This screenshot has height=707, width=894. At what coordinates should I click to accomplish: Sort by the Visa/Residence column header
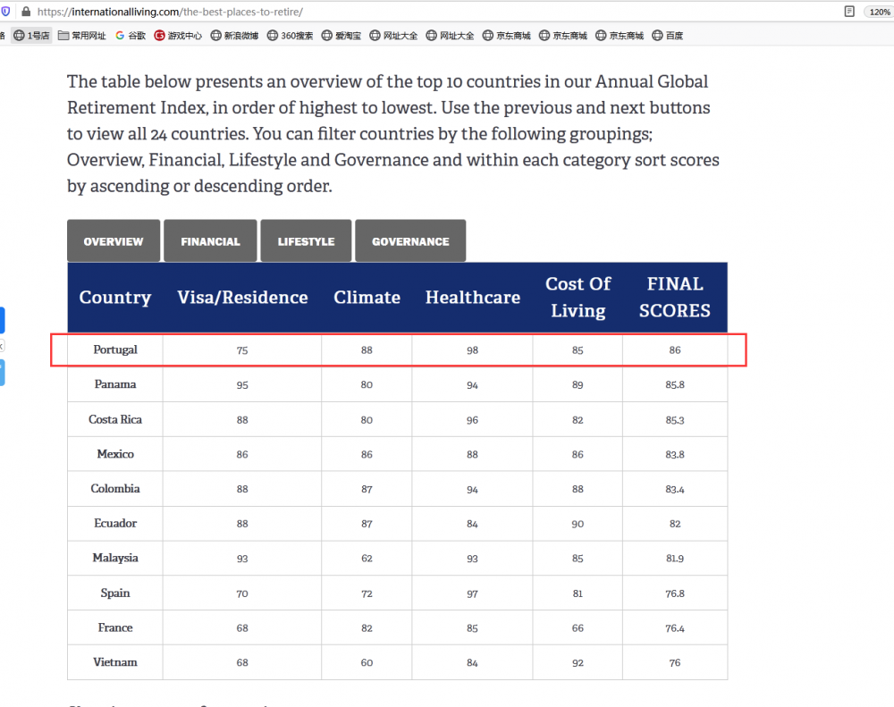(242, 297)
